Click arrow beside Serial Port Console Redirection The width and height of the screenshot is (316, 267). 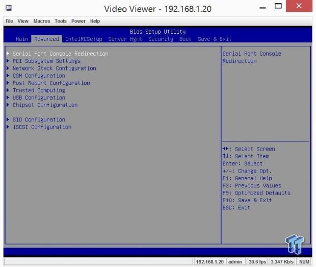pyautogui.click(x=8, y=54)
